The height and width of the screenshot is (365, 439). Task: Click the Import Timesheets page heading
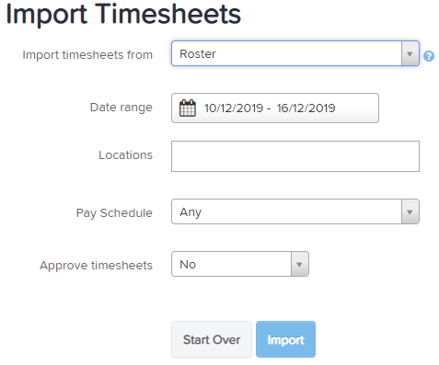pos(123,14)
